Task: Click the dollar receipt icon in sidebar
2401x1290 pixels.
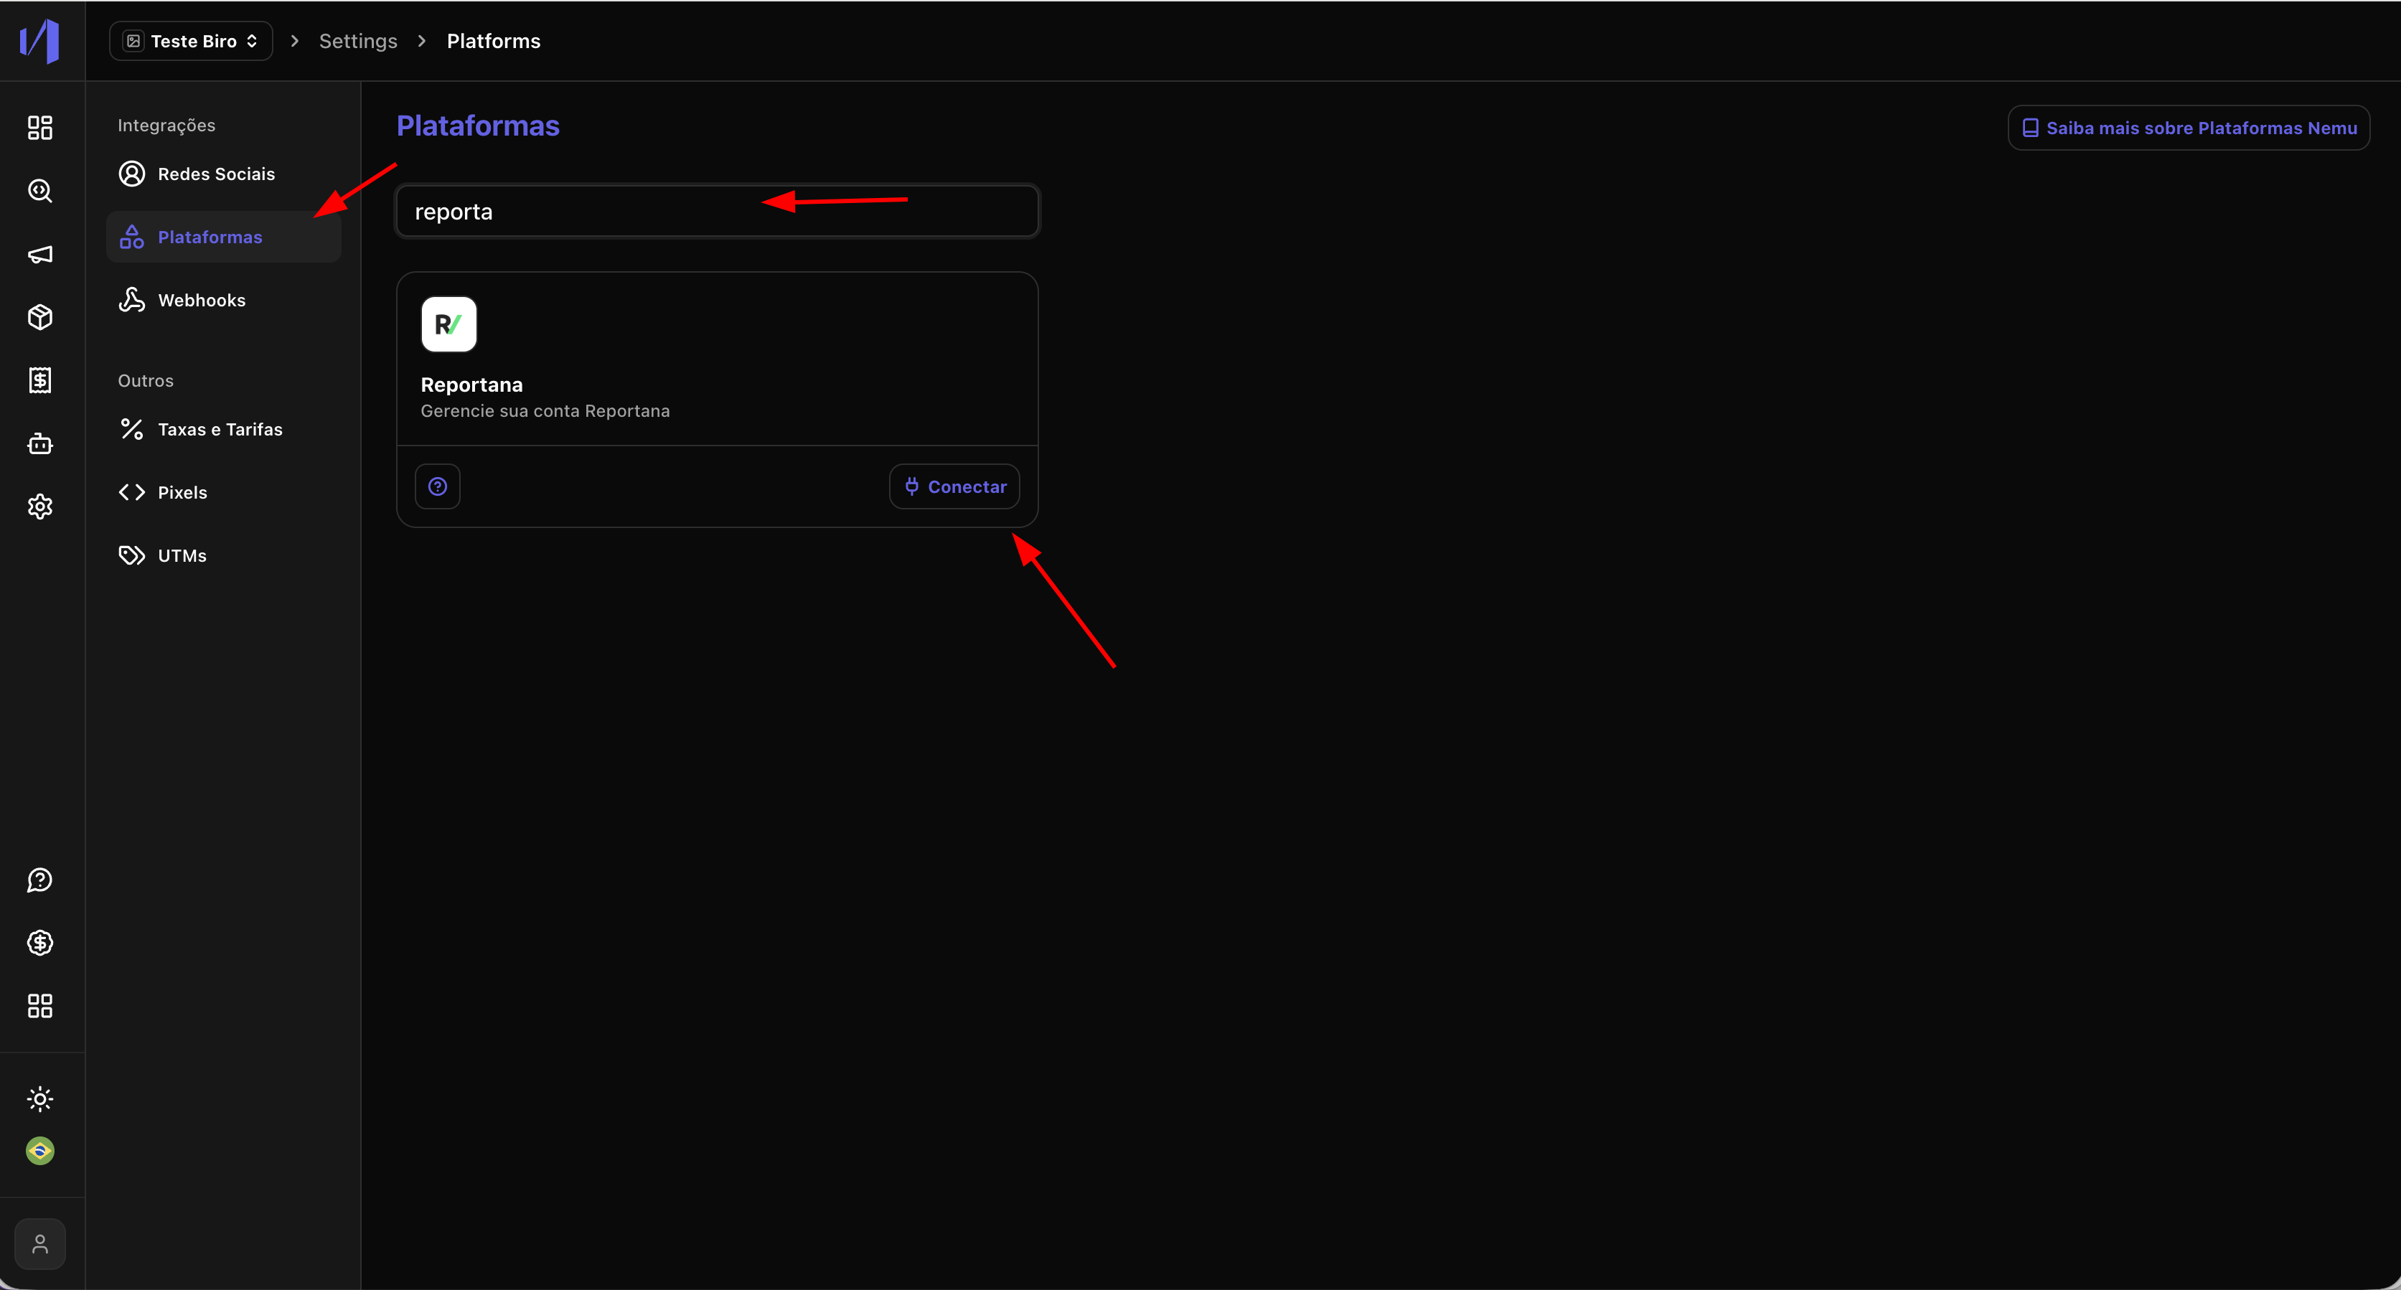Action: click(x=40, y=380)
